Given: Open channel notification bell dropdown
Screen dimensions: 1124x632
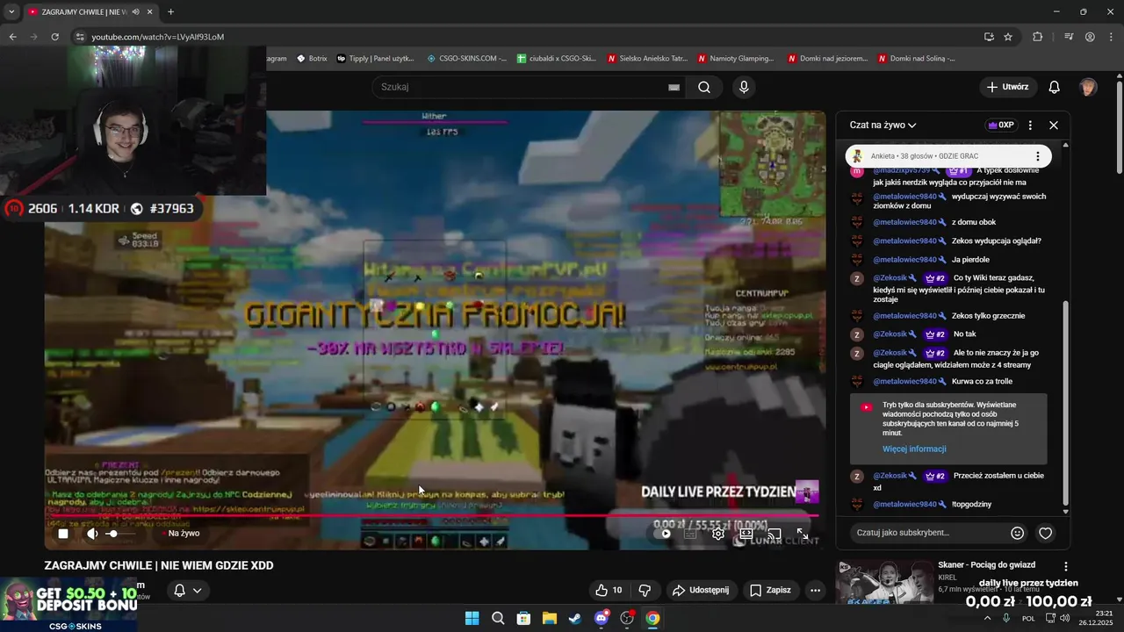Looking at the screenshot, I should pos(188,590).
